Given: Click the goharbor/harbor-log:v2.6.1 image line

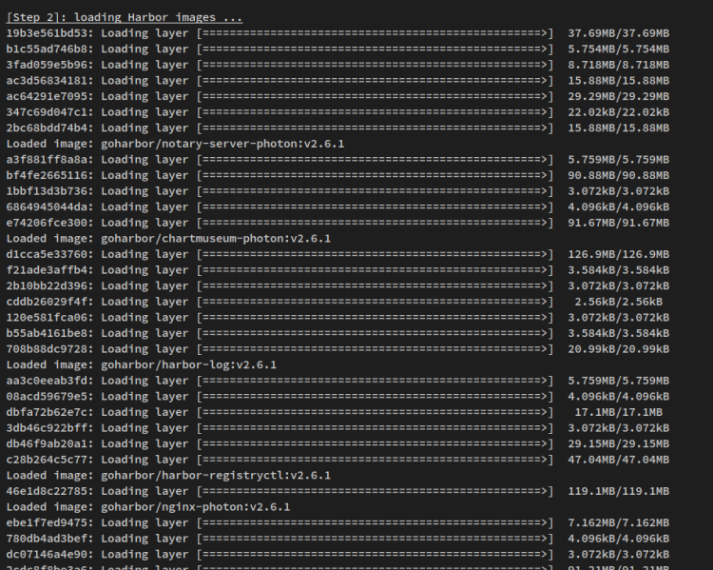Looking at the screenshot, I should coord(142,364).
